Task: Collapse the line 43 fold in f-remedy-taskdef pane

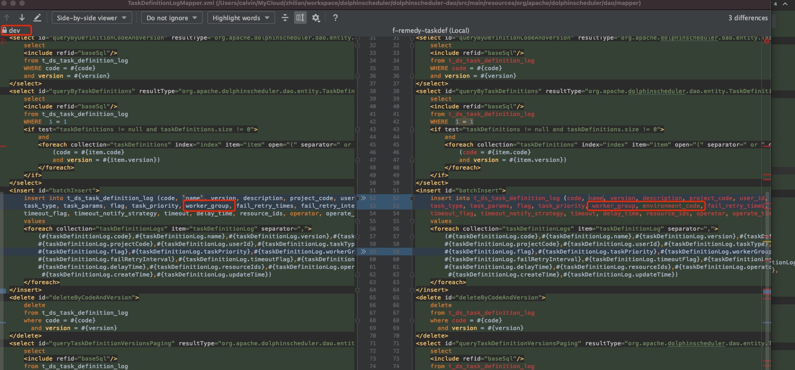Action: pos(412,129)
